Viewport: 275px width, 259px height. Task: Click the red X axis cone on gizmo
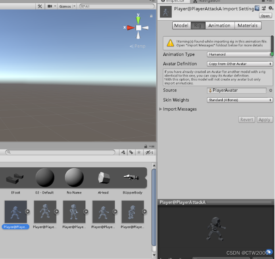[131, 28]
